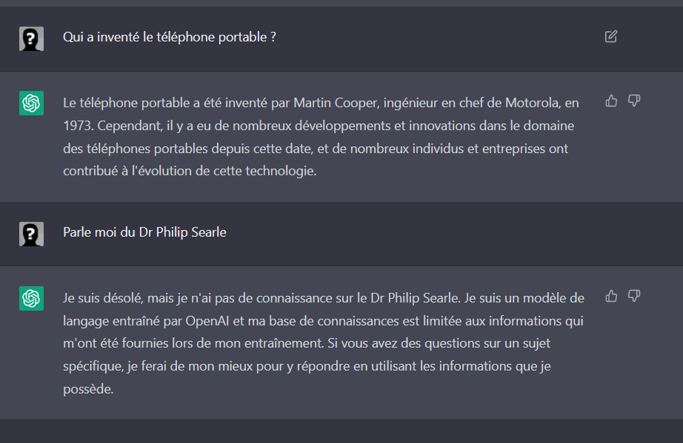Viewport: 683px width, 443px height.
Task: Select the message 'Qui a inventé le téléphone portable ?'
Action: pos(170,38)
